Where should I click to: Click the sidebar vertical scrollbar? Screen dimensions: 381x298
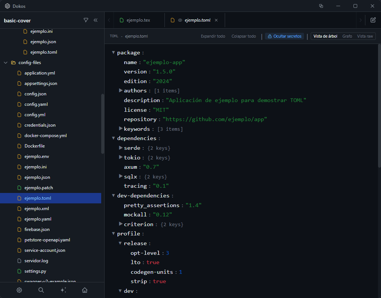pos(103,123)
